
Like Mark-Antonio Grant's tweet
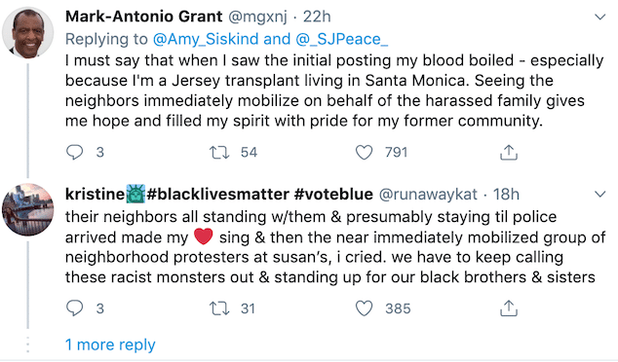[364, 152]
